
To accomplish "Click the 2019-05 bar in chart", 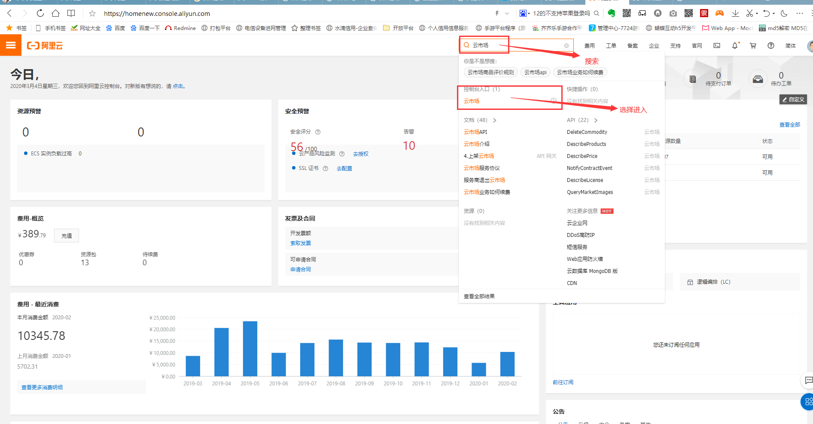I will click(250, 348).
